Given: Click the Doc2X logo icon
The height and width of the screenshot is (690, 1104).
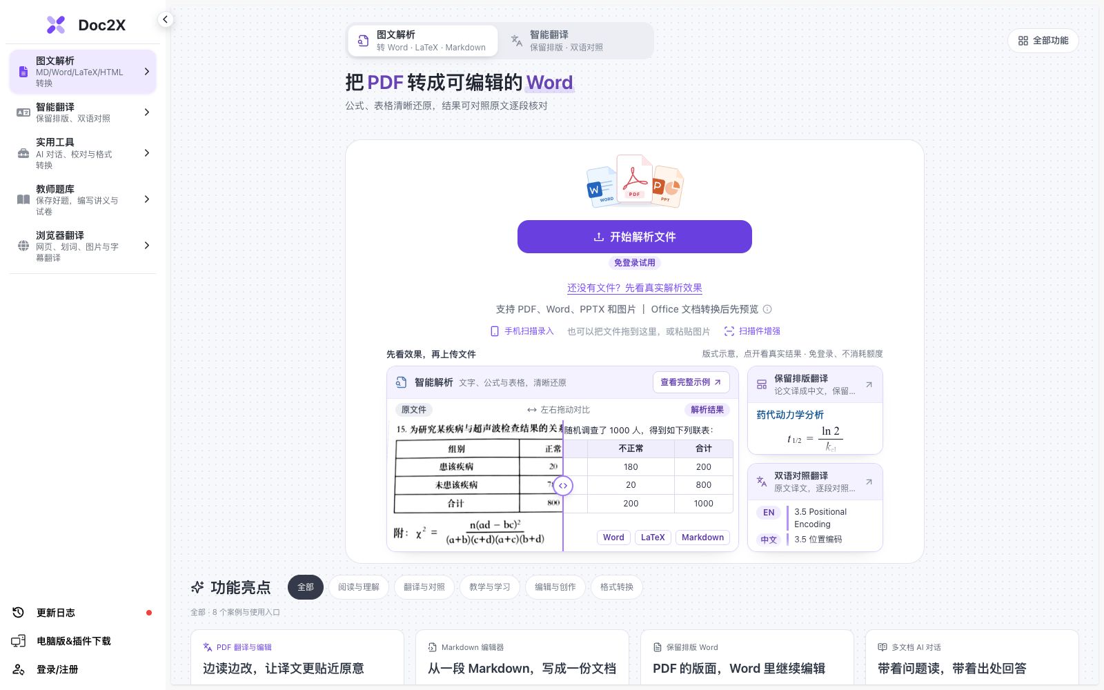Looking at the screenshot, I should [56, 25].
